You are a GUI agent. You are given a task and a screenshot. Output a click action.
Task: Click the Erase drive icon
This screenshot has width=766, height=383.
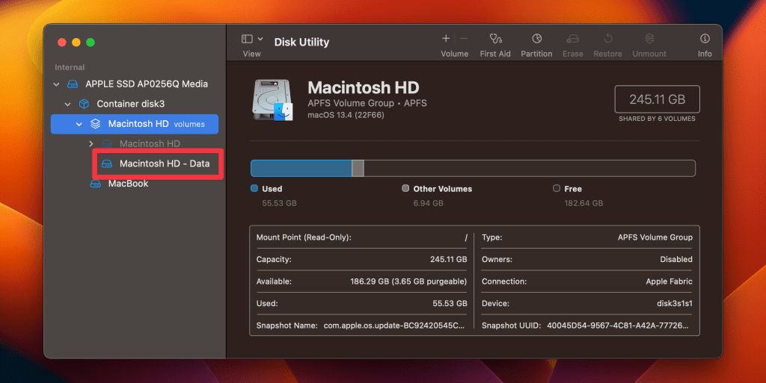(572, 39)
